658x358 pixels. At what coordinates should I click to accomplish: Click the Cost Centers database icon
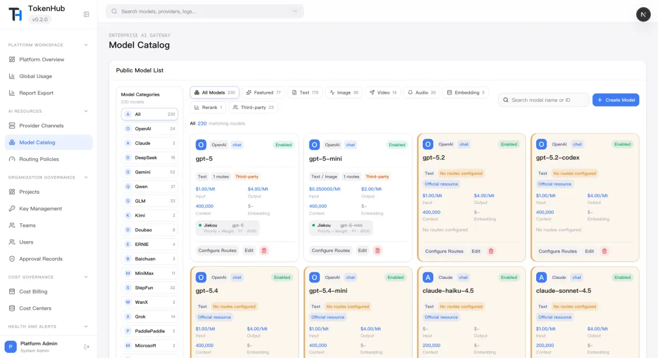click(12, 309)
